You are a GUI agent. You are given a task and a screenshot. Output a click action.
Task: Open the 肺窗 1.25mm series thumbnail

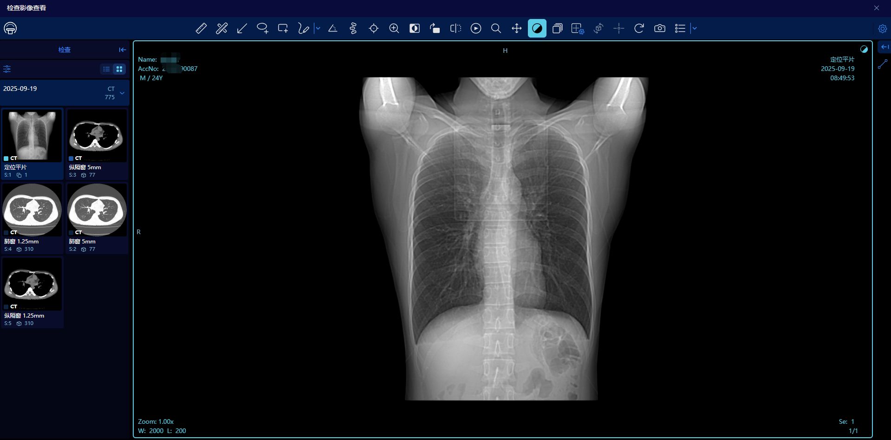click(33, 218)
